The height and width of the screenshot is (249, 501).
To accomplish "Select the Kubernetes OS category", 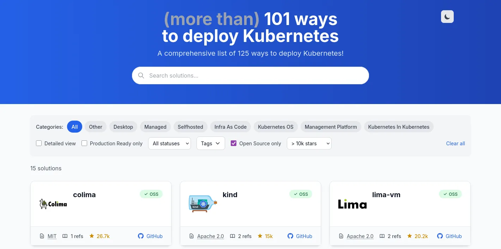I will pos(276,127).
